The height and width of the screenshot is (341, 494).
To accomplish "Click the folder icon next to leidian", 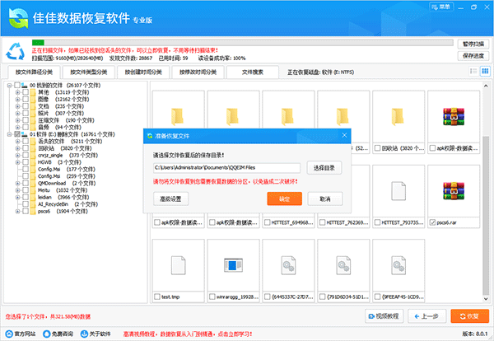I will 33,197.
